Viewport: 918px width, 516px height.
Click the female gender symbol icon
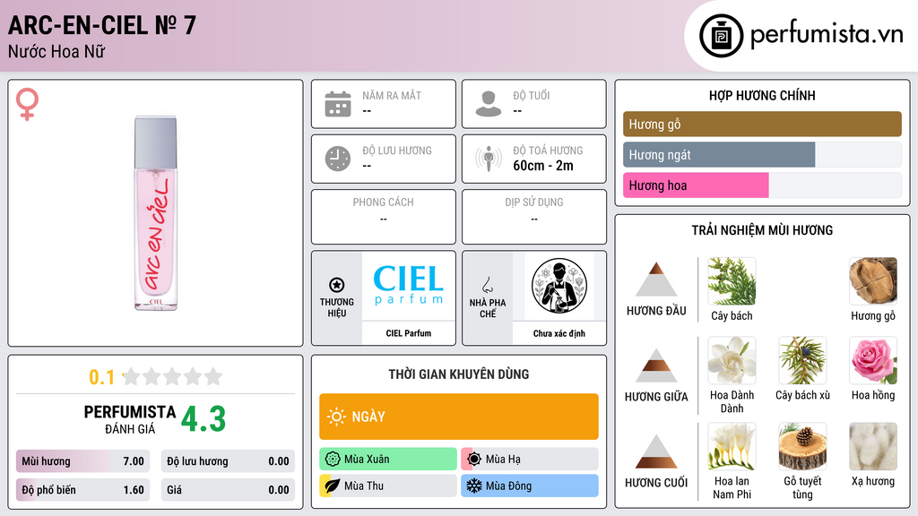click(27, 104)
